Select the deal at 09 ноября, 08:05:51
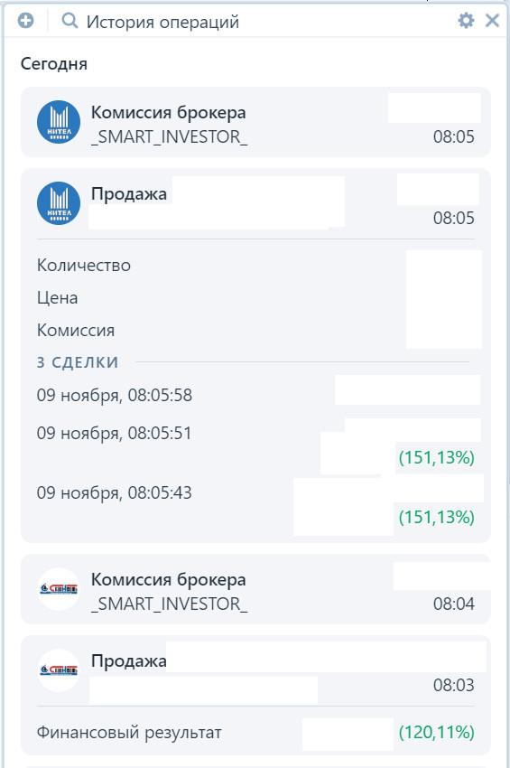Viewport: 510px width, 768px height. point(255,445)
